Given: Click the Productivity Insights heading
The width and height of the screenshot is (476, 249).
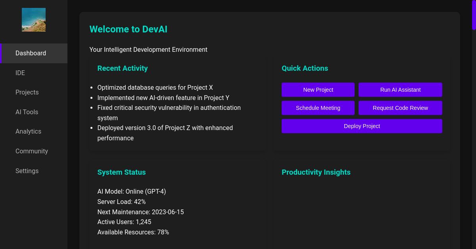Looking at the screenshot, I should [x=316, y=172].
